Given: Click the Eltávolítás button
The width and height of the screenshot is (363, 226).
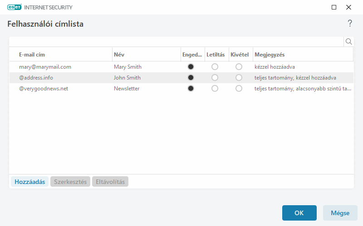Looking at the screenshot, I should (x=110, y=182).
